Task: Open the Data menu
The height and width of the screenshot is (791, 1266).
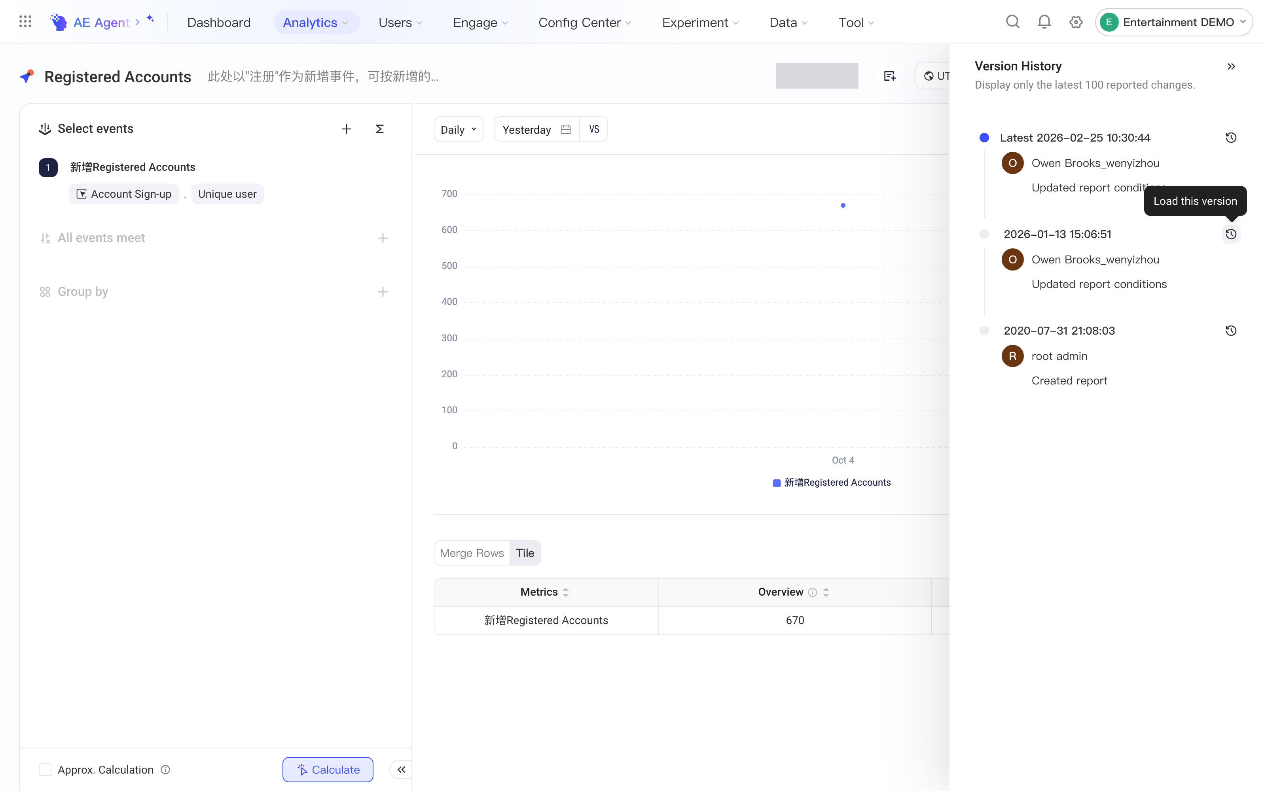Action: [x=788, y=22]
